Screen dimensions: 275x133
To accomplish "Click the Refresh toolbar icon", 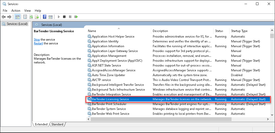I will [x=31, y=17].
